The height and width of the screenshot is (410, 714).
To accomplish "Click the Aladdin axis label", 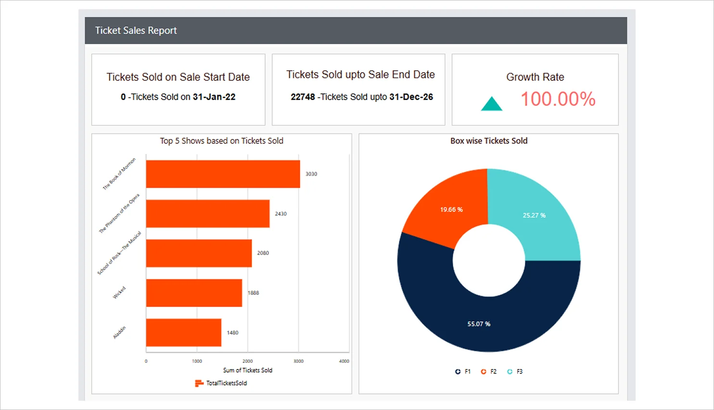I will [x=119, y=333].
